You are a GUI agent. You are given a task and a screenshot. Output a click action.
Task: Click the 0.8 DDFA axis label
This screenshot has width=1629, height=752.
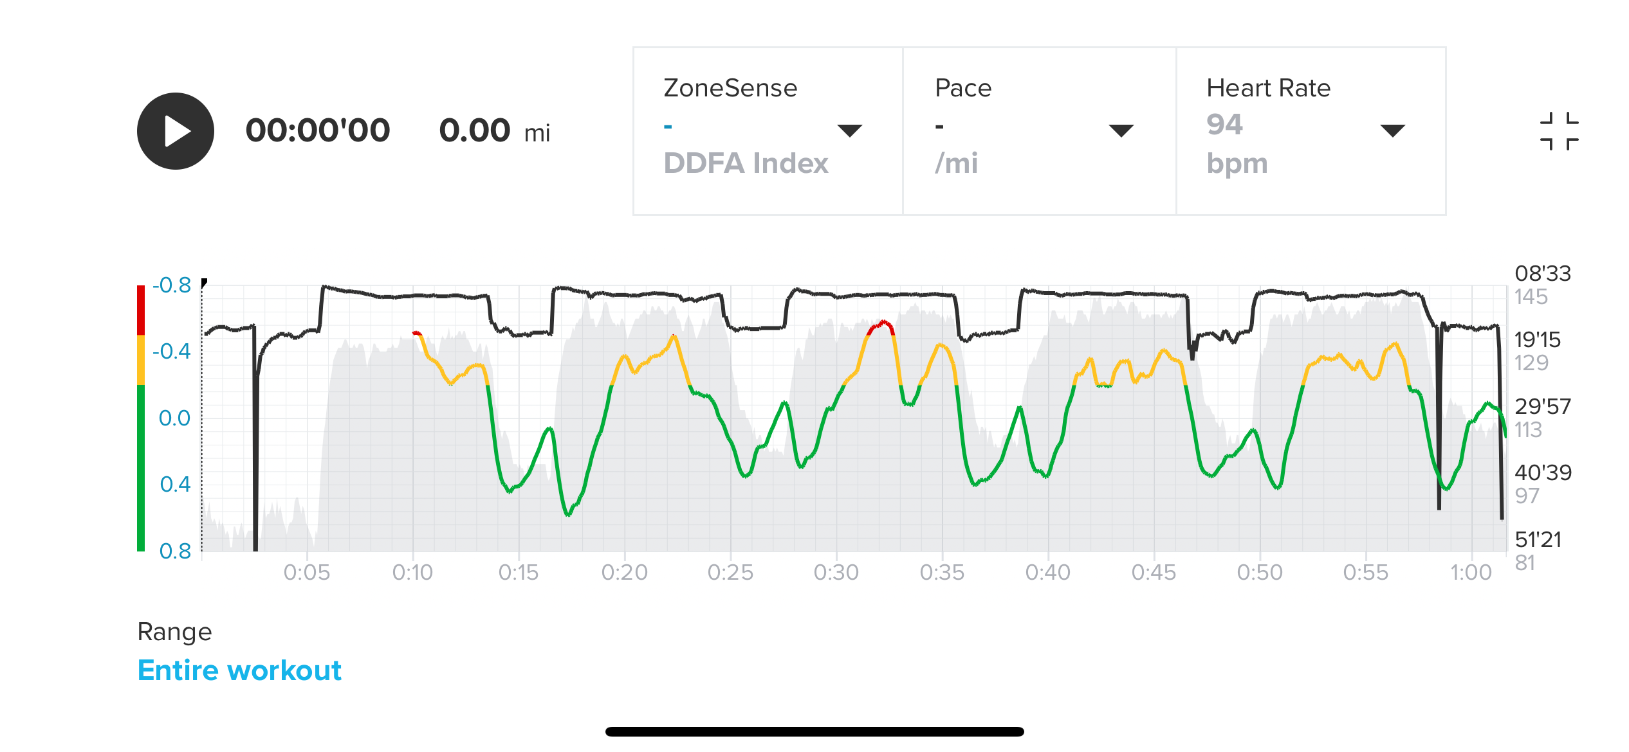point(175,551)
